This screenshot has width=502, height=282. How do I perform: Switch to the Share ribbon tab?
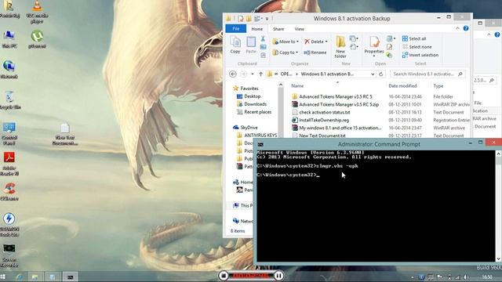[278, 29]
